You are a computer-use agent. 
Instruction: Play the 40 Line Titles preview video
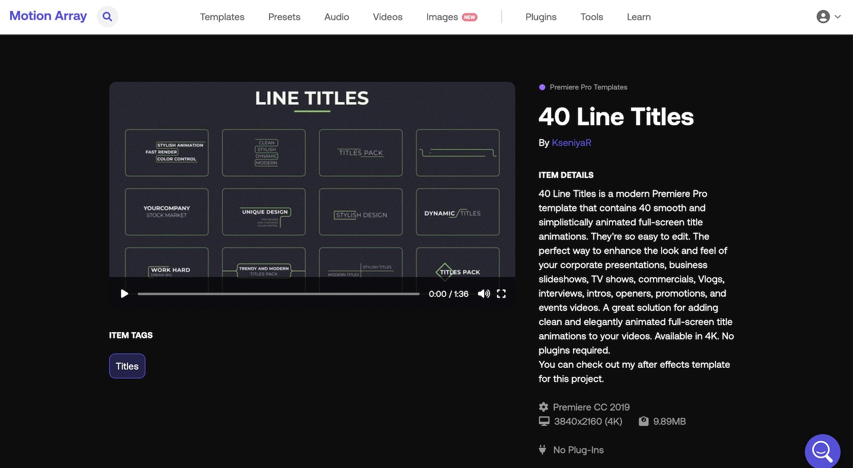124,294
